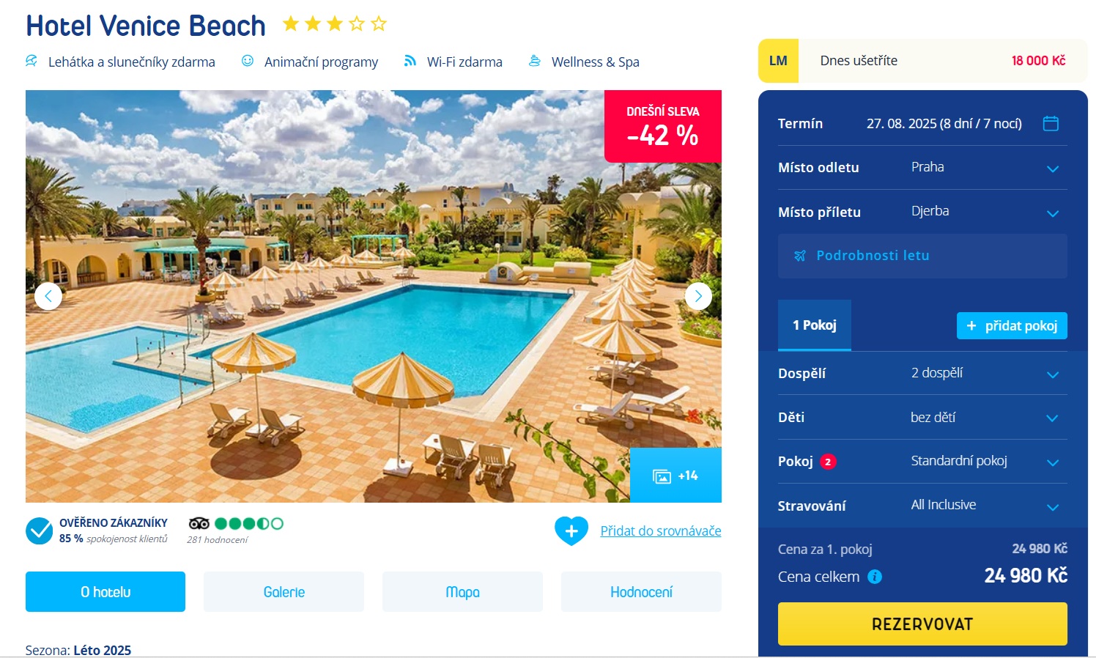The width and height of the screenshot is (1096, 658).
Task: Click the info icon beside Cena celkem
Action: 875,577
